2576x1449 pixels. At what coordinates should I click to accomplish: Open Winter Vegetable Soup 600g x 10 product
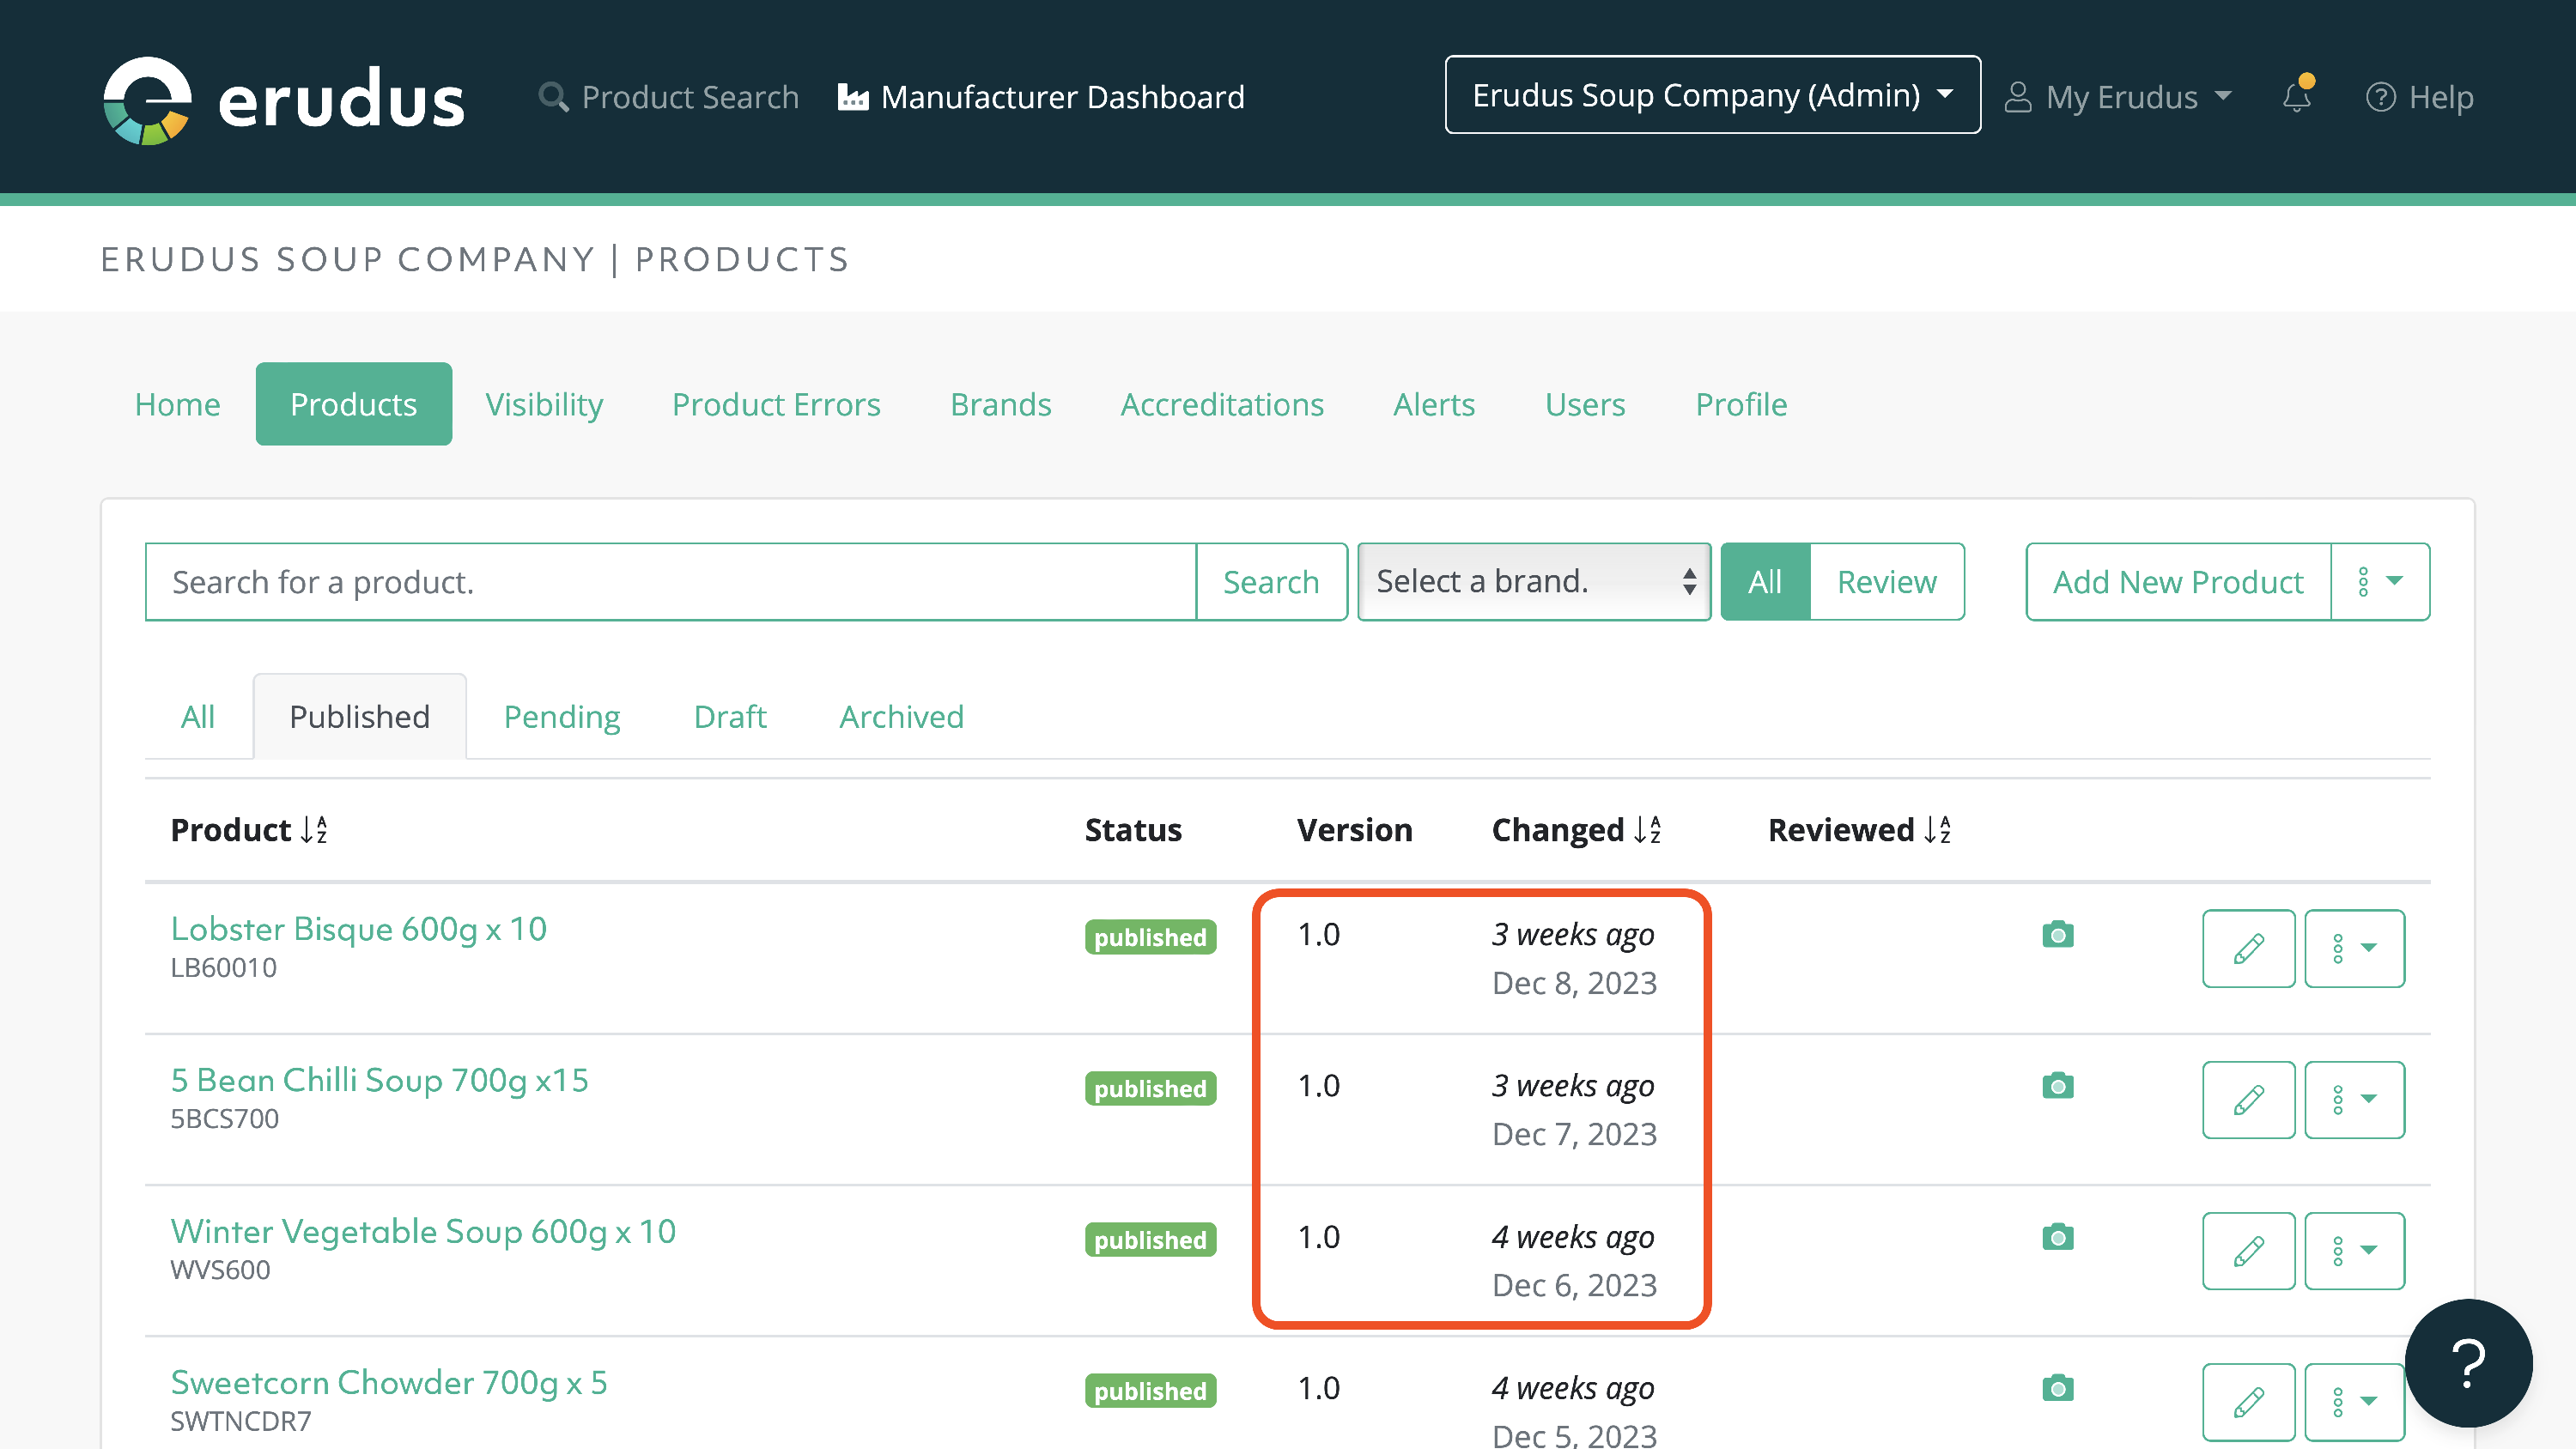424,1231
